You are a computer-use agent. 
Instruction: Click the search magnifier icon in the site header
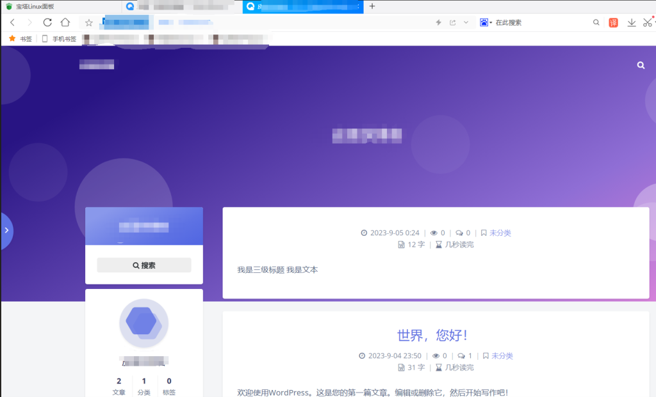pos(641,65)
